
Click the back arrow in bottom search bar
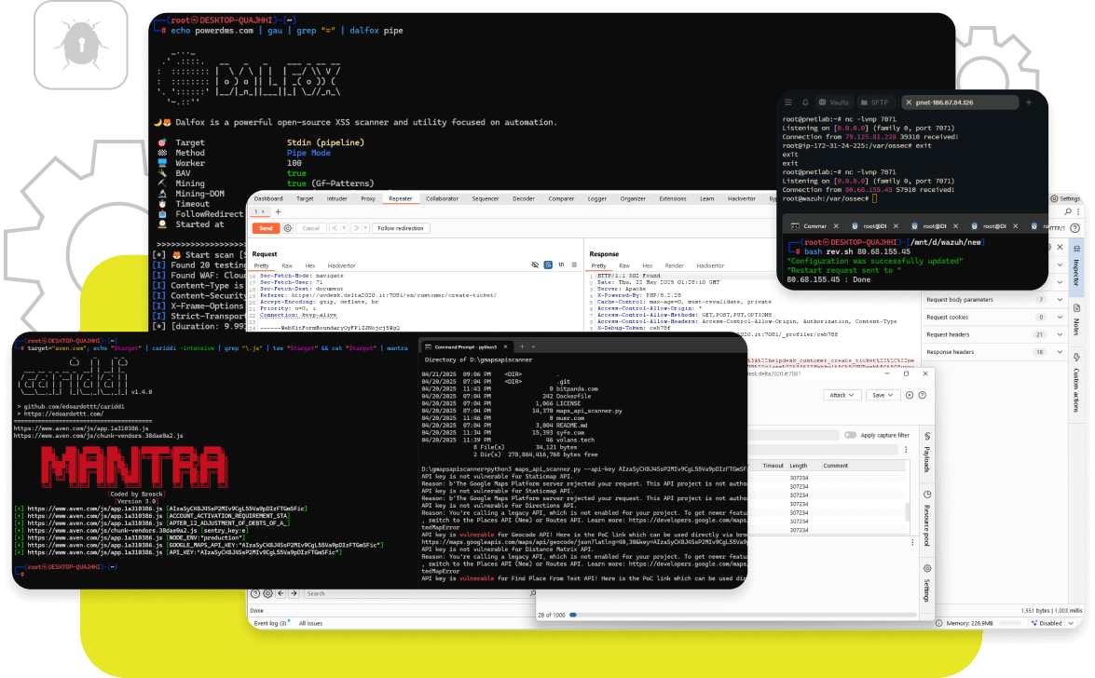click(281, 593)
